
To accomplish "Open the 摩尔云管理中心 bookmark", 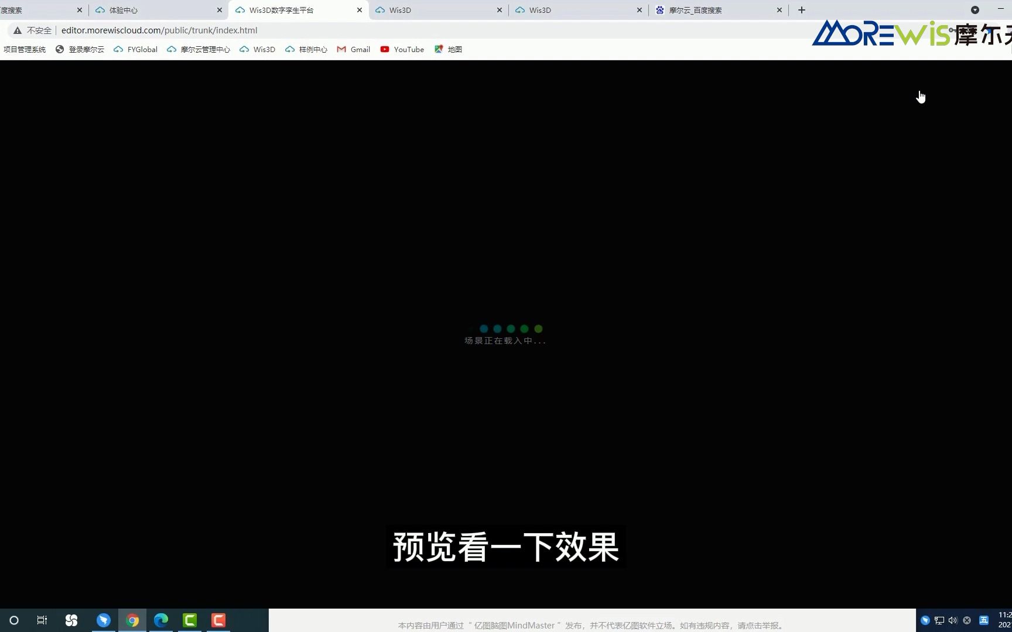I will click(x=199, y=50).
